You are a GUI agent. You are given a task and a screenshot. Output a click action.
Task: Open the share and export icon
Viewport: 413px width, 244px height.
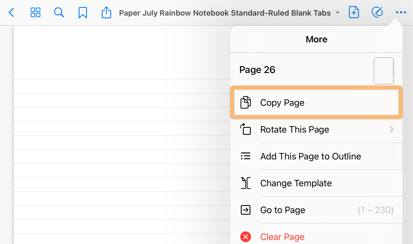(x=106, y=12)
